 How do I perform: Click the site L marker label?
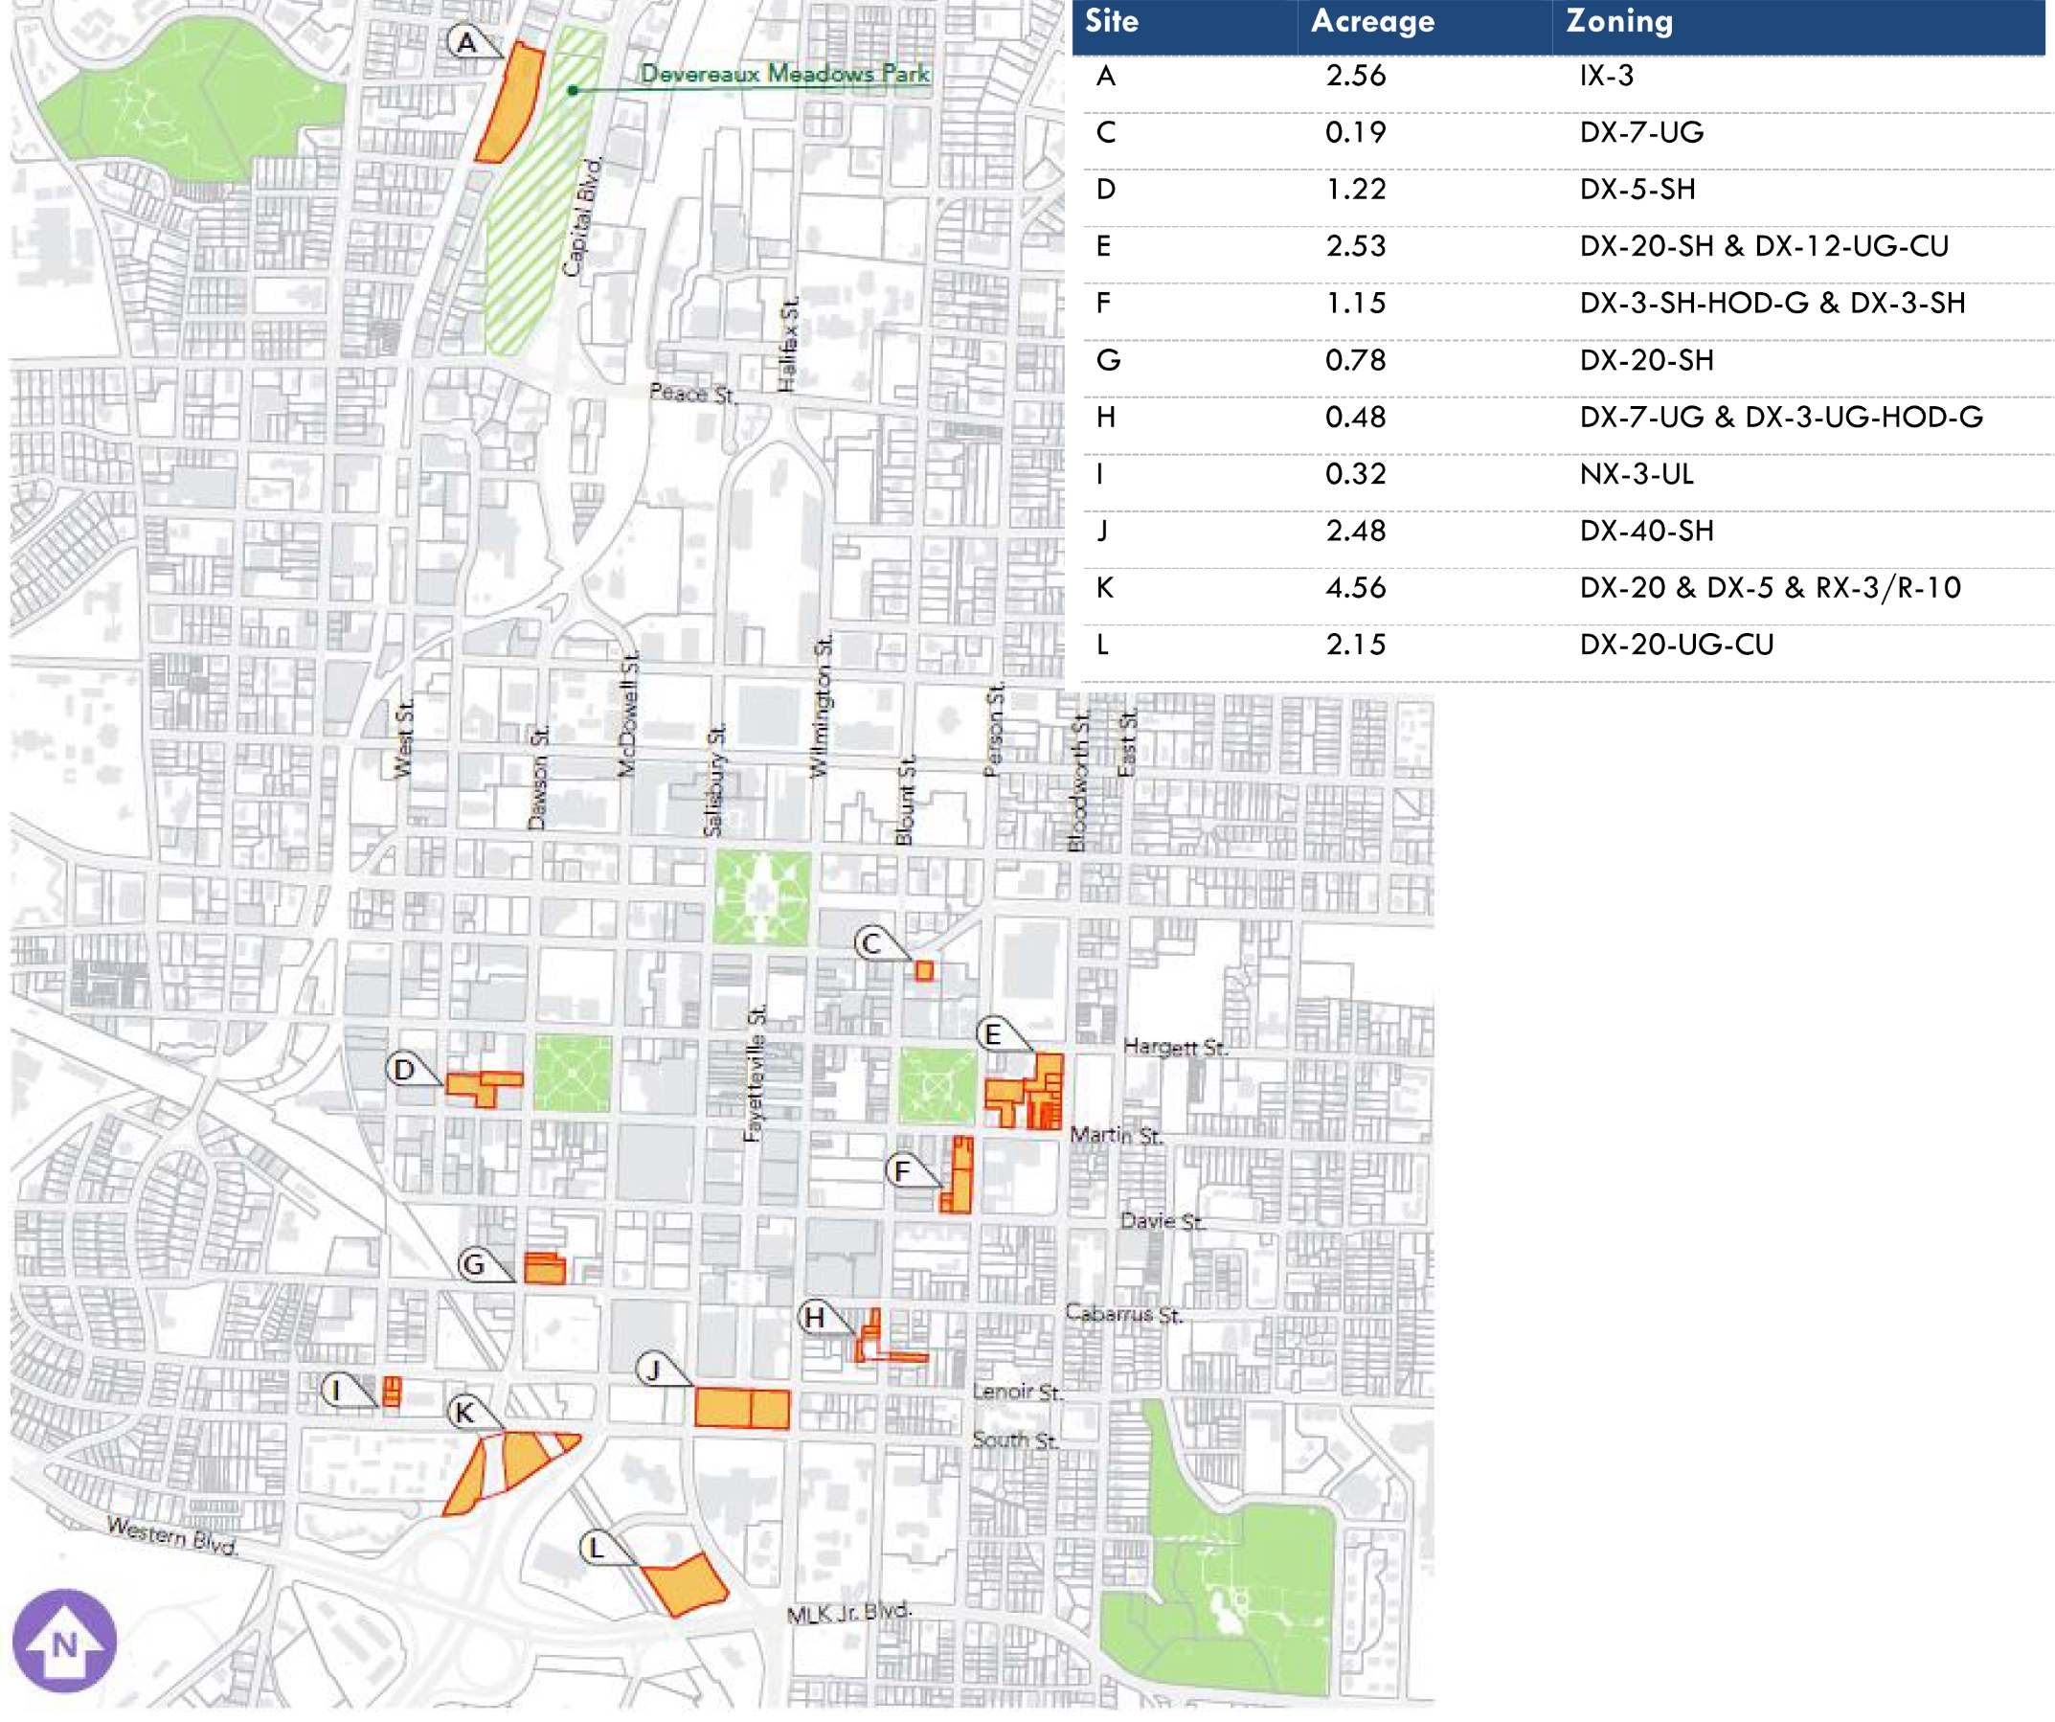(596, 1548)
